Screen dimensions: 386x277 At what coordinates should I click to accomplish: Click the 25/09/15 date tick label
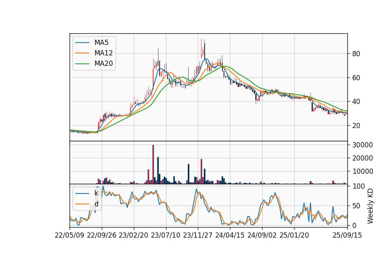347,235
